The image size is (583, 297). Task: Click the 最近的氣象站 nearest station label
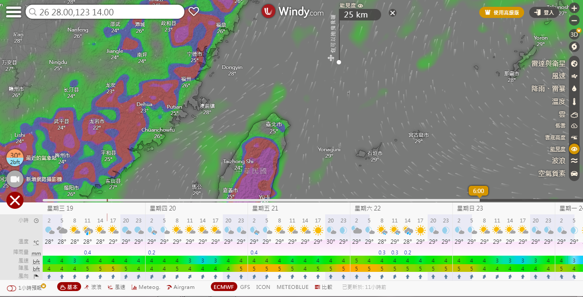point(41,158)
